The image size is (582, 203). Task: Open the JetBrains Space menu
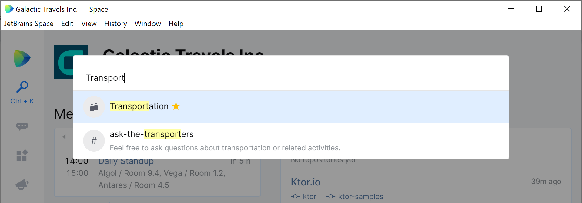point(29,24)
